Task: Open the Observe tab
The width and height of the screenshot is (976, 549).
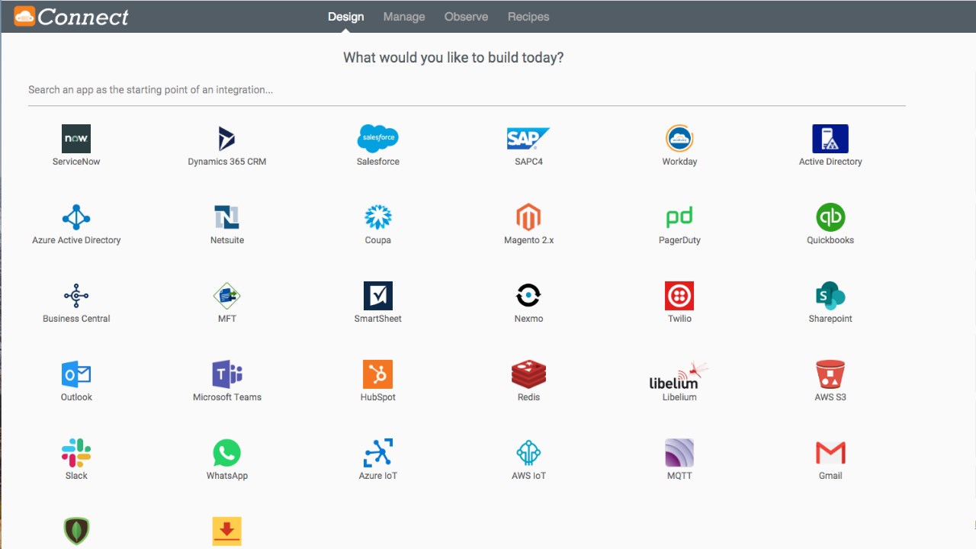Action: 466,17
